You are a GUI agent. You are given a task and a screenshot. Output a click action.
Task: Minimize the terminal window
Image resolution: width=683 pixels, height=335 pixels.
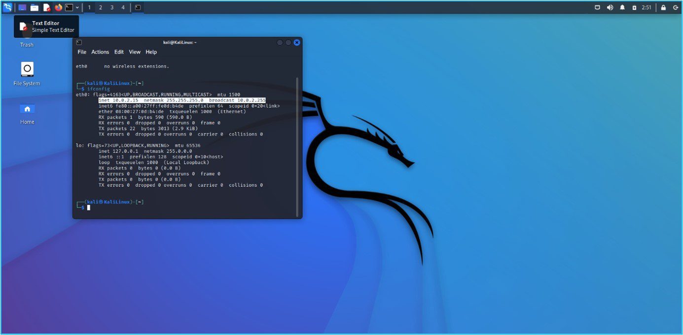point(280,42)
